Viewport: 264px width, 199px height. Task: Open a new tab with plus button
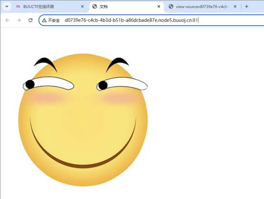(x=246, y=7)
